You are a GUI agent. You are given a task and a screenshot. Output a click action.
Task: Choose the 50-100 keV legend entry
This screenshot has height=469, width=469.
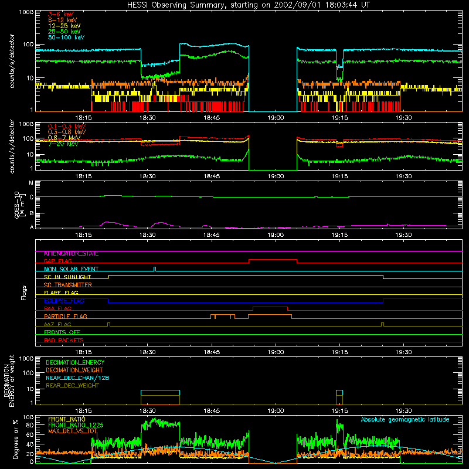tap(66, 38)
